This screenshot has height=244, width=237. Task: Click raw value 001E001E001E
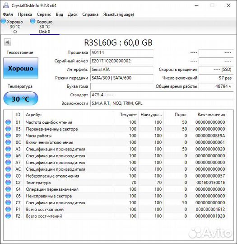pos(210,183)
